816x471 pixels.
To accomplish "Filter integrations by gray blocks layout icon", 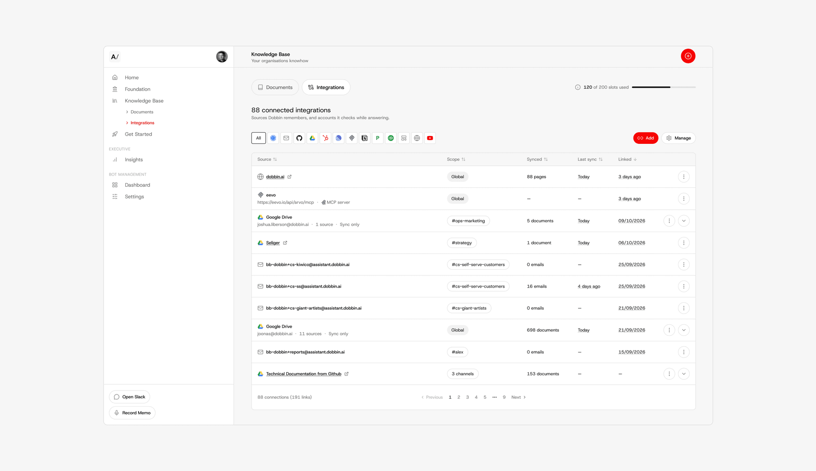I will [404, 138].
